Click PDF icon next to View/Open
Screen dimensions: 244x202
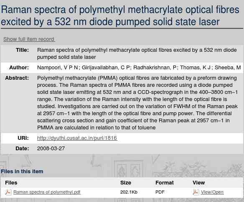pos(196,192)
